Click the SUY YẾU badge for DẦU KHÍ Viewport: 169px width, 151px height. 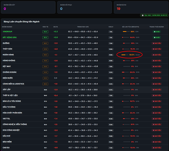tap(157, 136)
